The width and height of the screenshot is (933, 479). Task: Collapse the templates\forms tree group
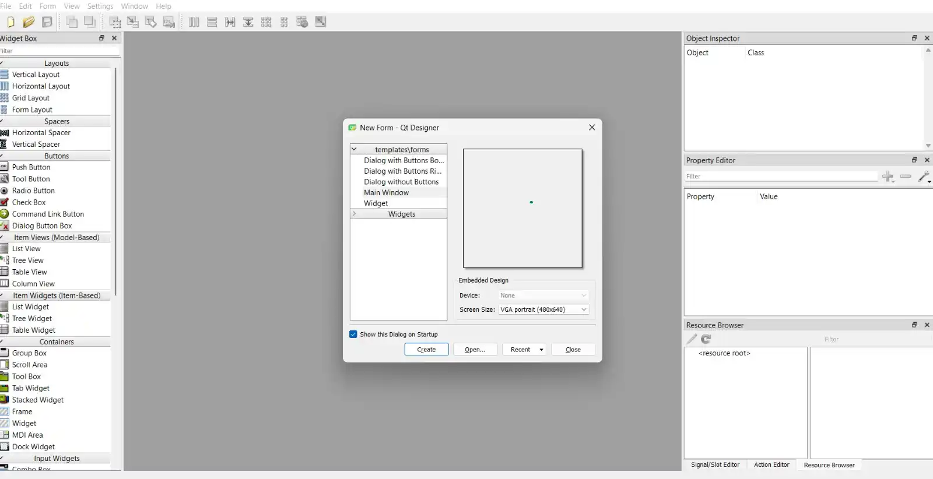click(x=354, y=149)
